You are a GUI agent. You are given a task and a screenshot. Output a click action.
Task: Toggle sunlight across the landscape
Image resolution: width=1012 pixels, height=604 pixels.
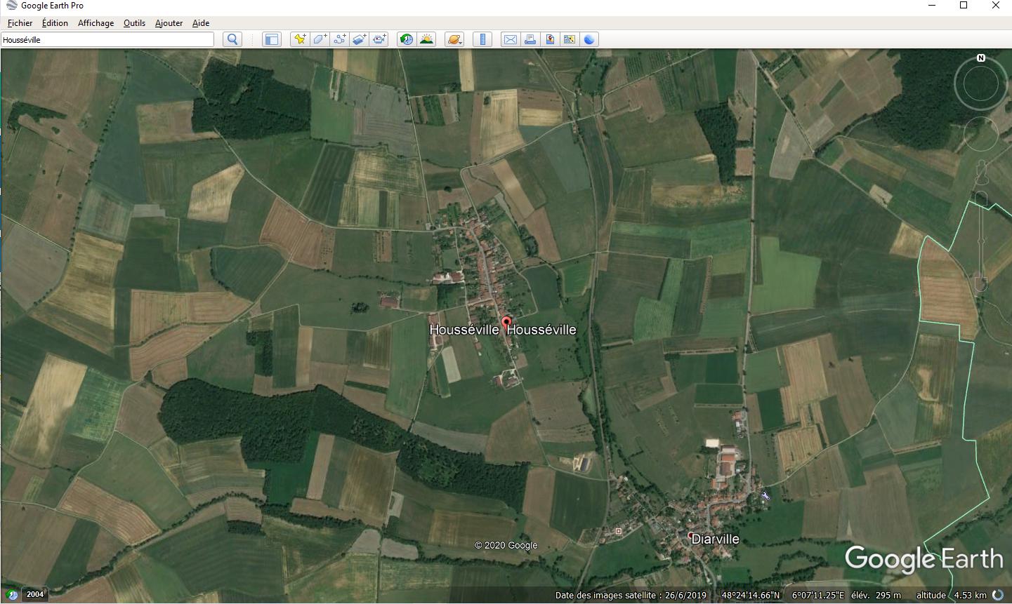[x=426, y=39]
